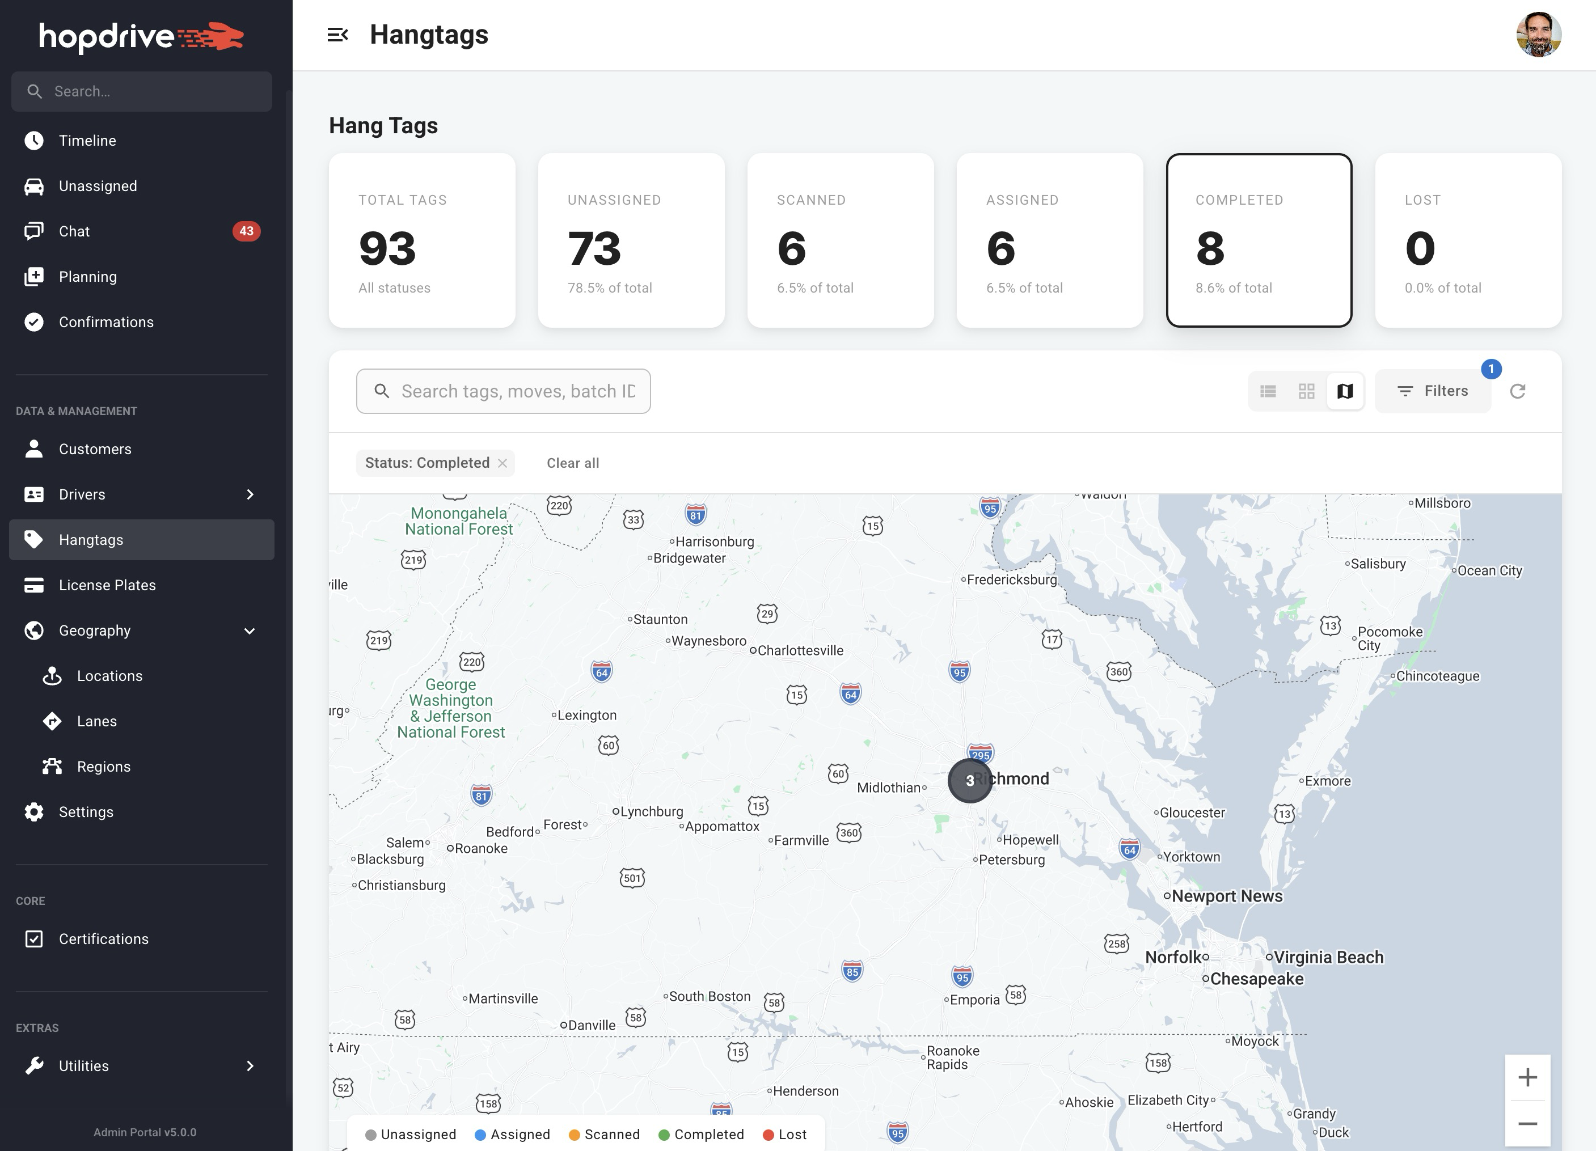The image size is (1596, 1151).
Task: Zoom out on the map
Action: click(x=1528, y=1124)
